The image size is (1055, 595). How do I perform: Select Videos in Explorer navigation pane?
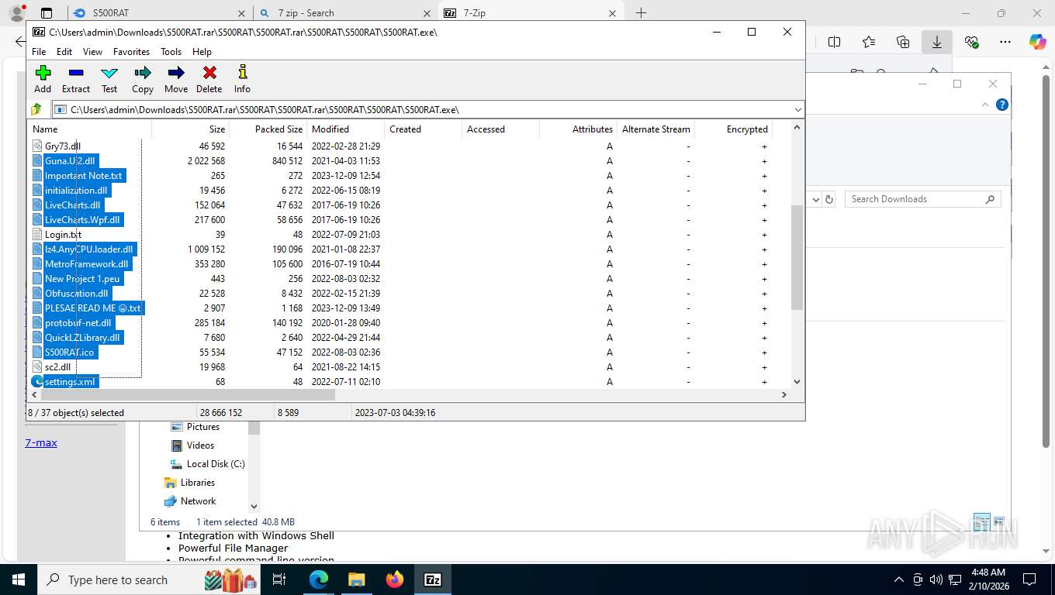click(x=192, y=445)
